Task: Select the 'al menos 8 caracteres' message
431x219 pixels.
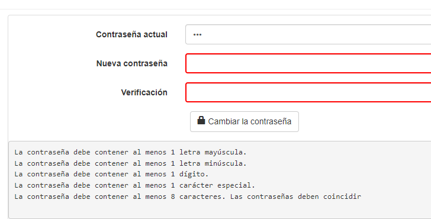Action: tap(120, 197)
